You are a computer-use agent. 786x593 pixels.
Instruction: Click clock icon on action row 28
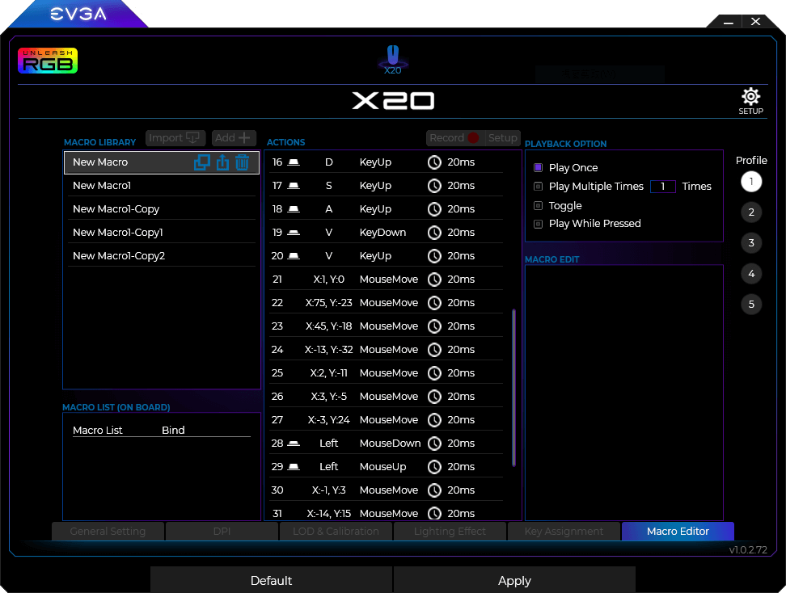[x=434, y=444]
